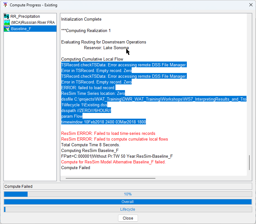Viewport: 256px width, 224px height.
Task: Select the (MCA)Russian River FRA entry
Action: [33, 23]
